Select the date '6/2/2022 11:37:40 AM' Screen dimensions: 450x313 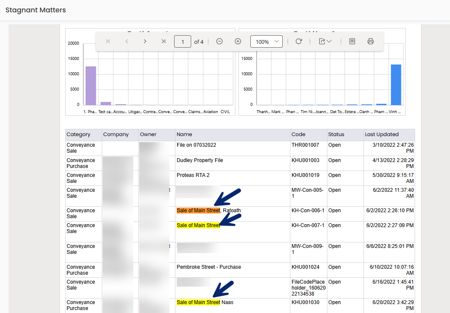[393, 193]
